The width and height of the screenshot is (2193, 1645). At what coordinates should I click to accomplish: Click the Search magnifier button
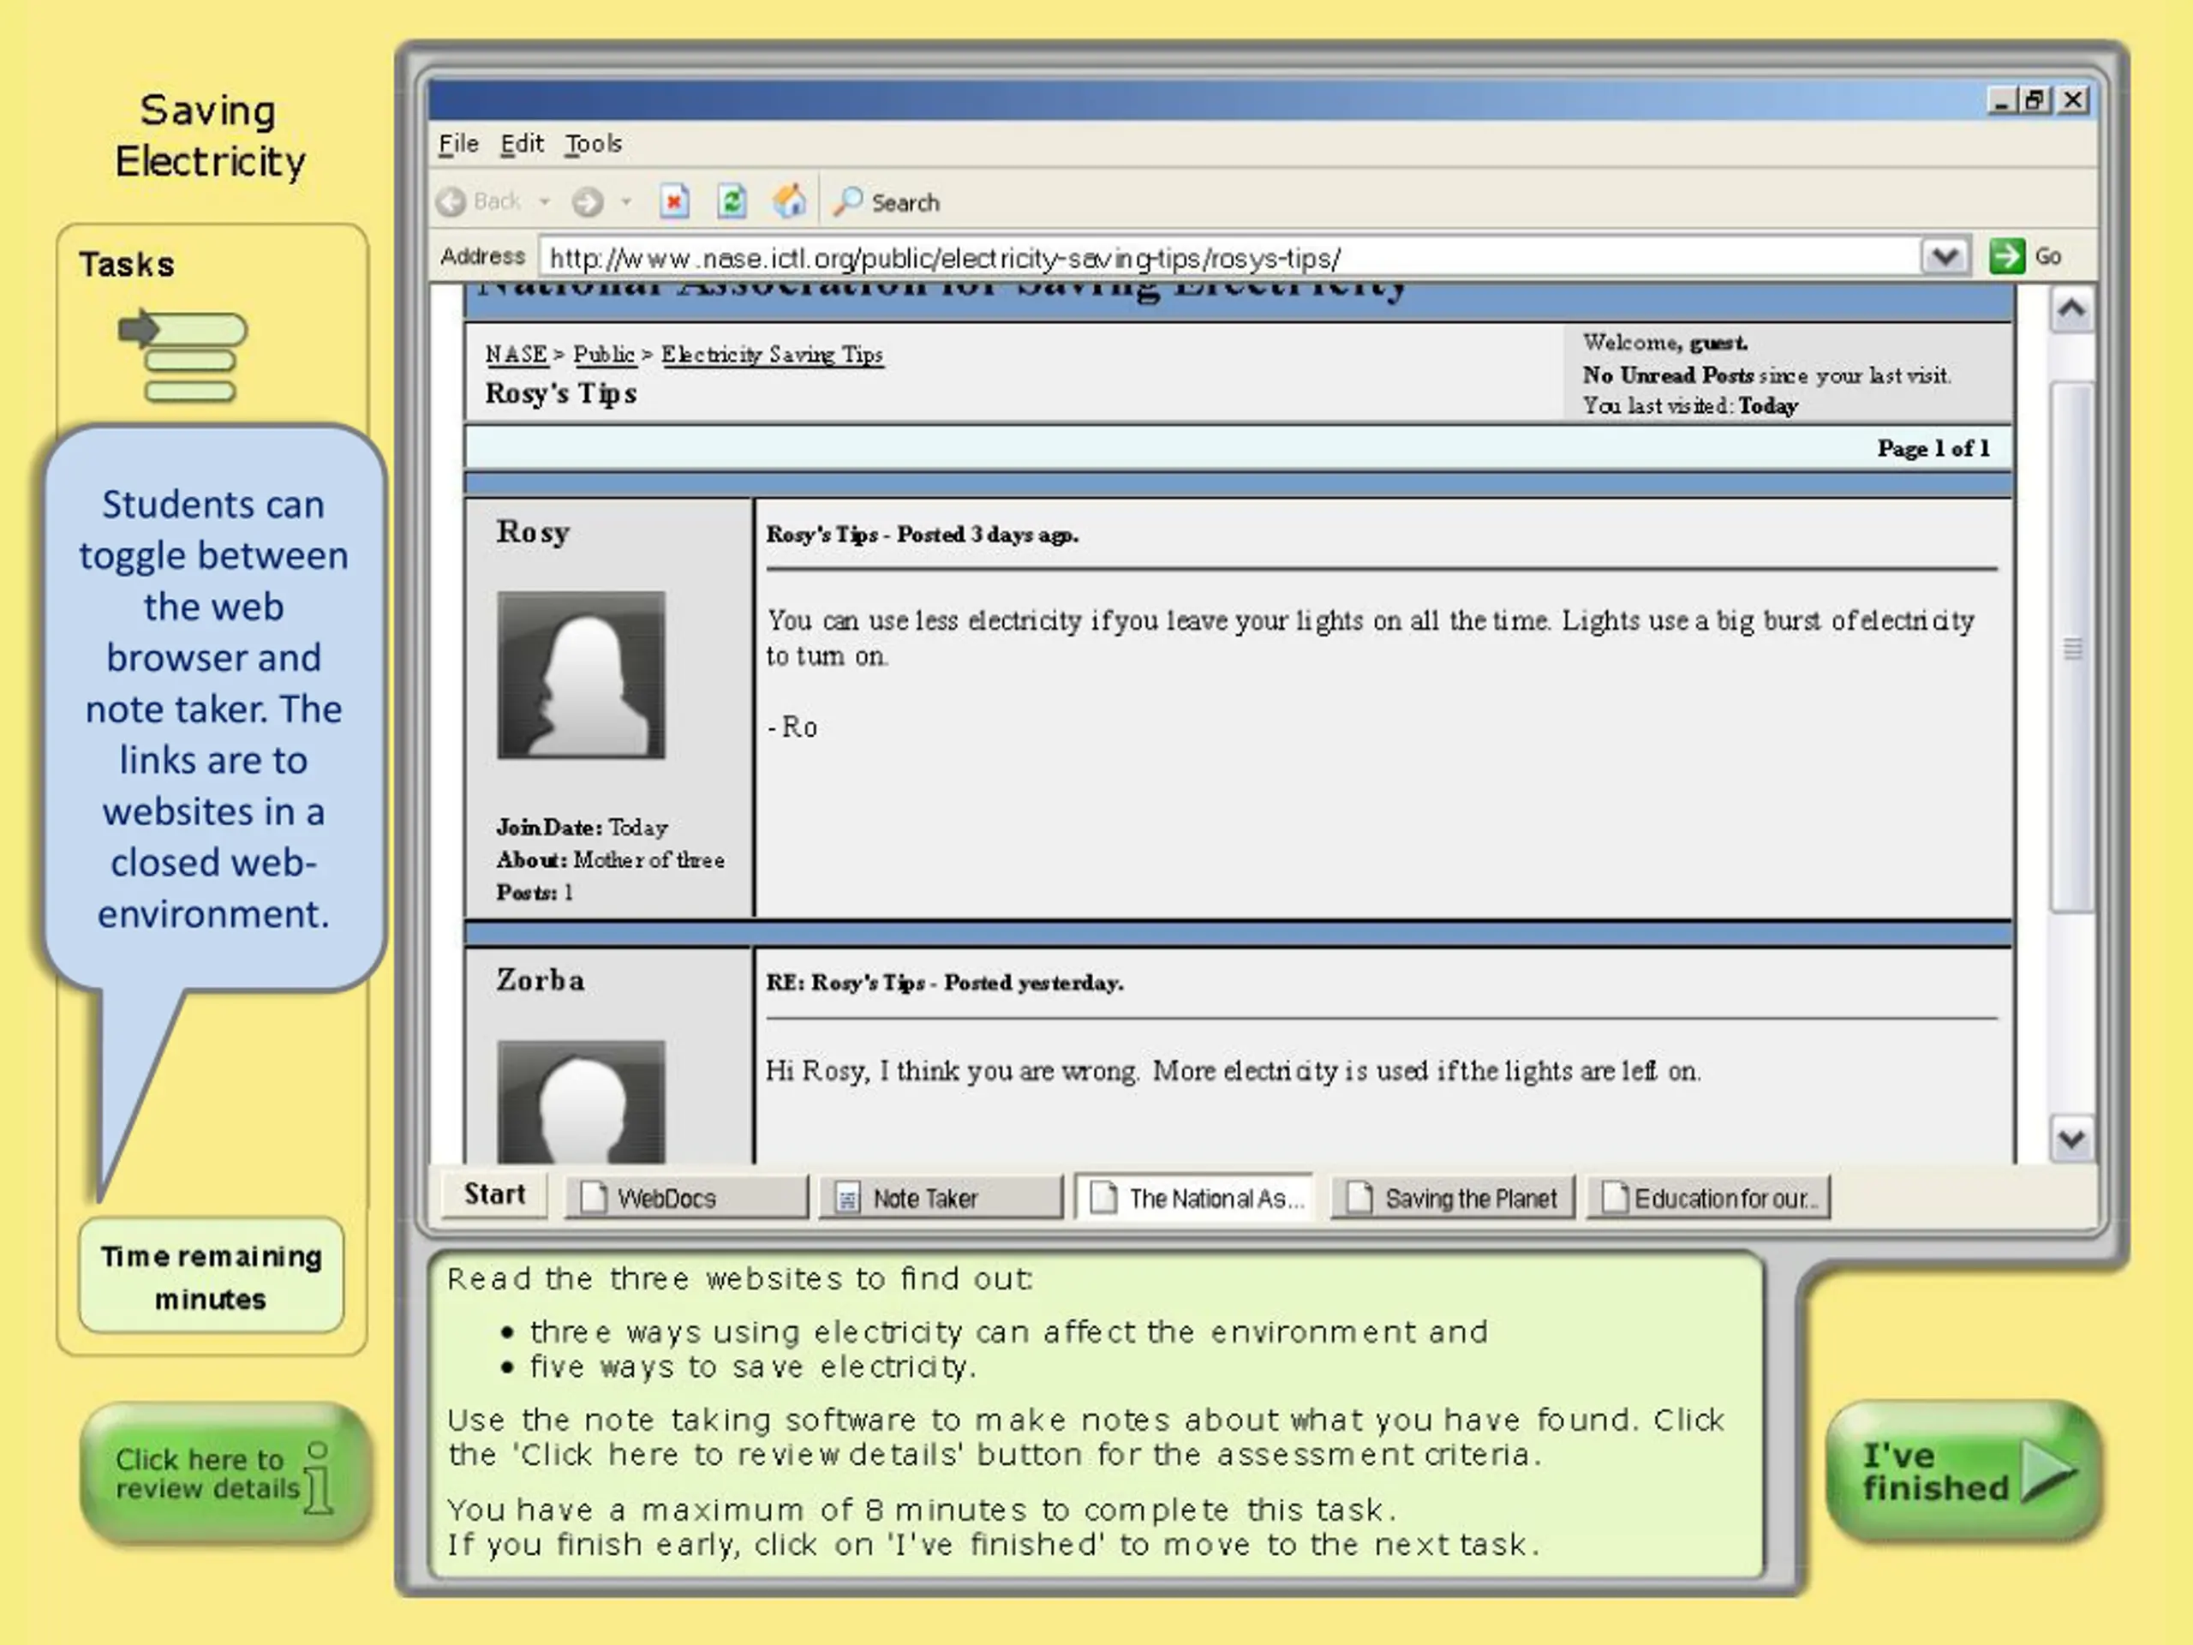click(x=887, y=202)
